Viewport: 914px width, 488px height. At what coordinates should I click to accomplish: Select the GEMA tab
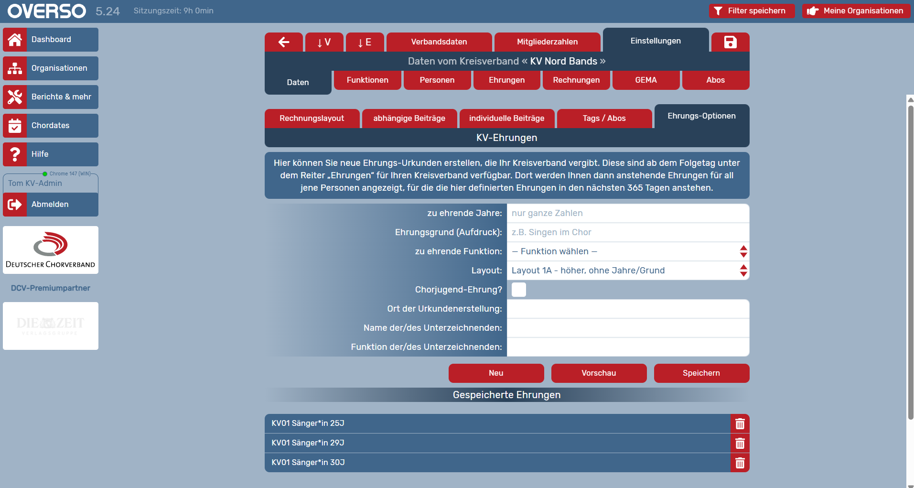646,80
